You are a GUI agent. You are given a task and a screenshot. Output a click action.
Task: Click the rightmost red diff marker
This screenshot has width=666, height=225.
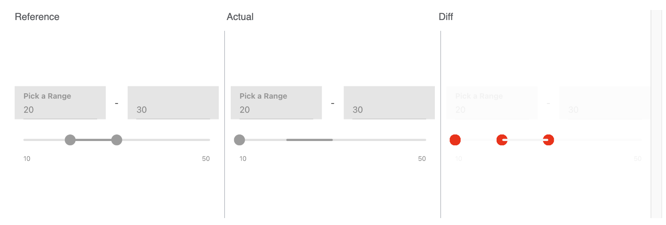click(548, 140)
